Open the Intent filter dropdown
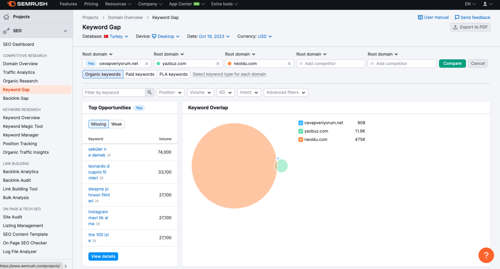The width and height of the screenshot is (500, 269). (249, 92)
